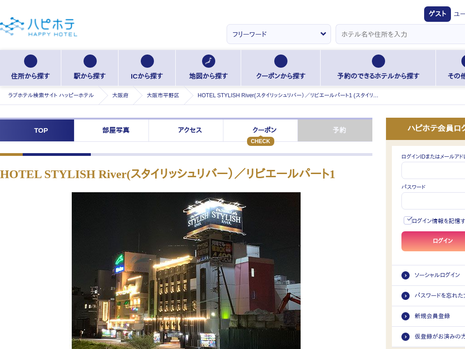Open the フリーワード search type dropdown
The image size is (465, 349).
pyautogui.click(x=279, y=34)
